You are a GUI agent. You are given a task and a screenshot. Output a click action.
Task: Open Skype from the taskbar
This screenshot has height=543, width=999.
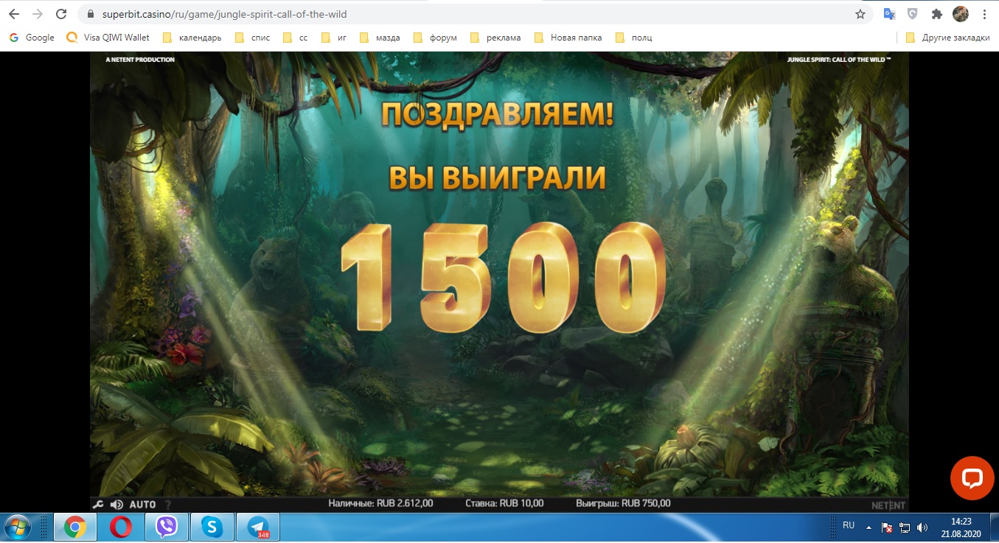(212, 527)
